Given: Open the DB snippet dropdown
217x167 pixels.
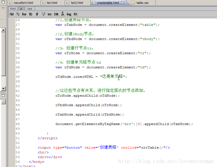Looking at the screenshot, I should point(56,14).
